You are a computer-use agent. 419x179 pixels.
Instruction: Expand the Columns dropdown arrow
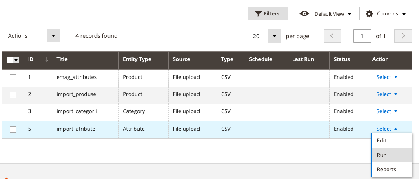[404, 14]
